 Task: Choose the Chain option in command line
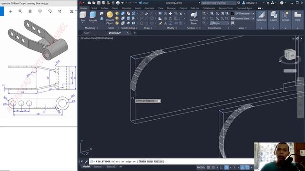coord(142,161)
